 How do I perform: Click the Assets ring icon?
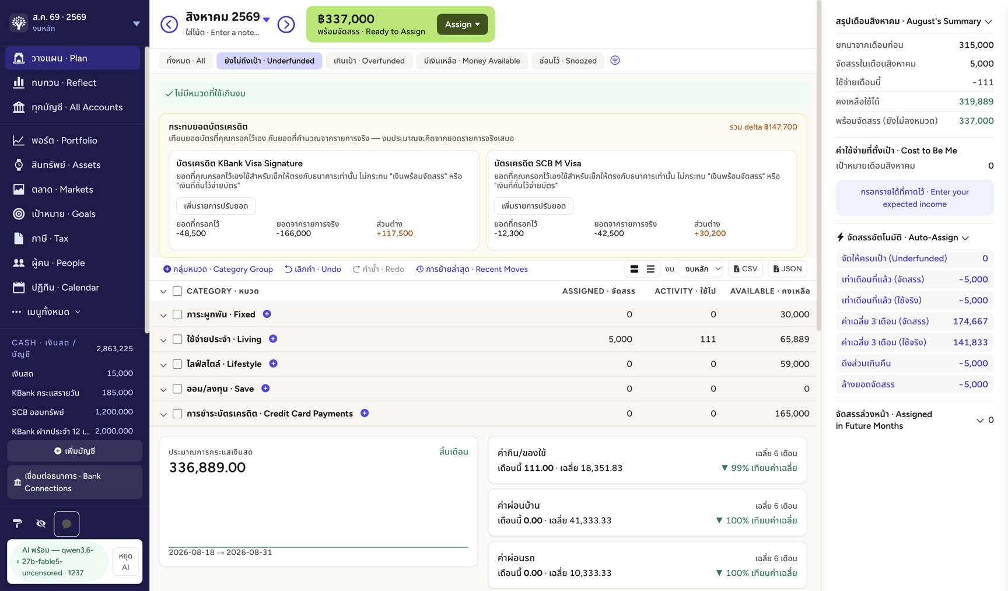pyautogui.click(x=19, y=165)
